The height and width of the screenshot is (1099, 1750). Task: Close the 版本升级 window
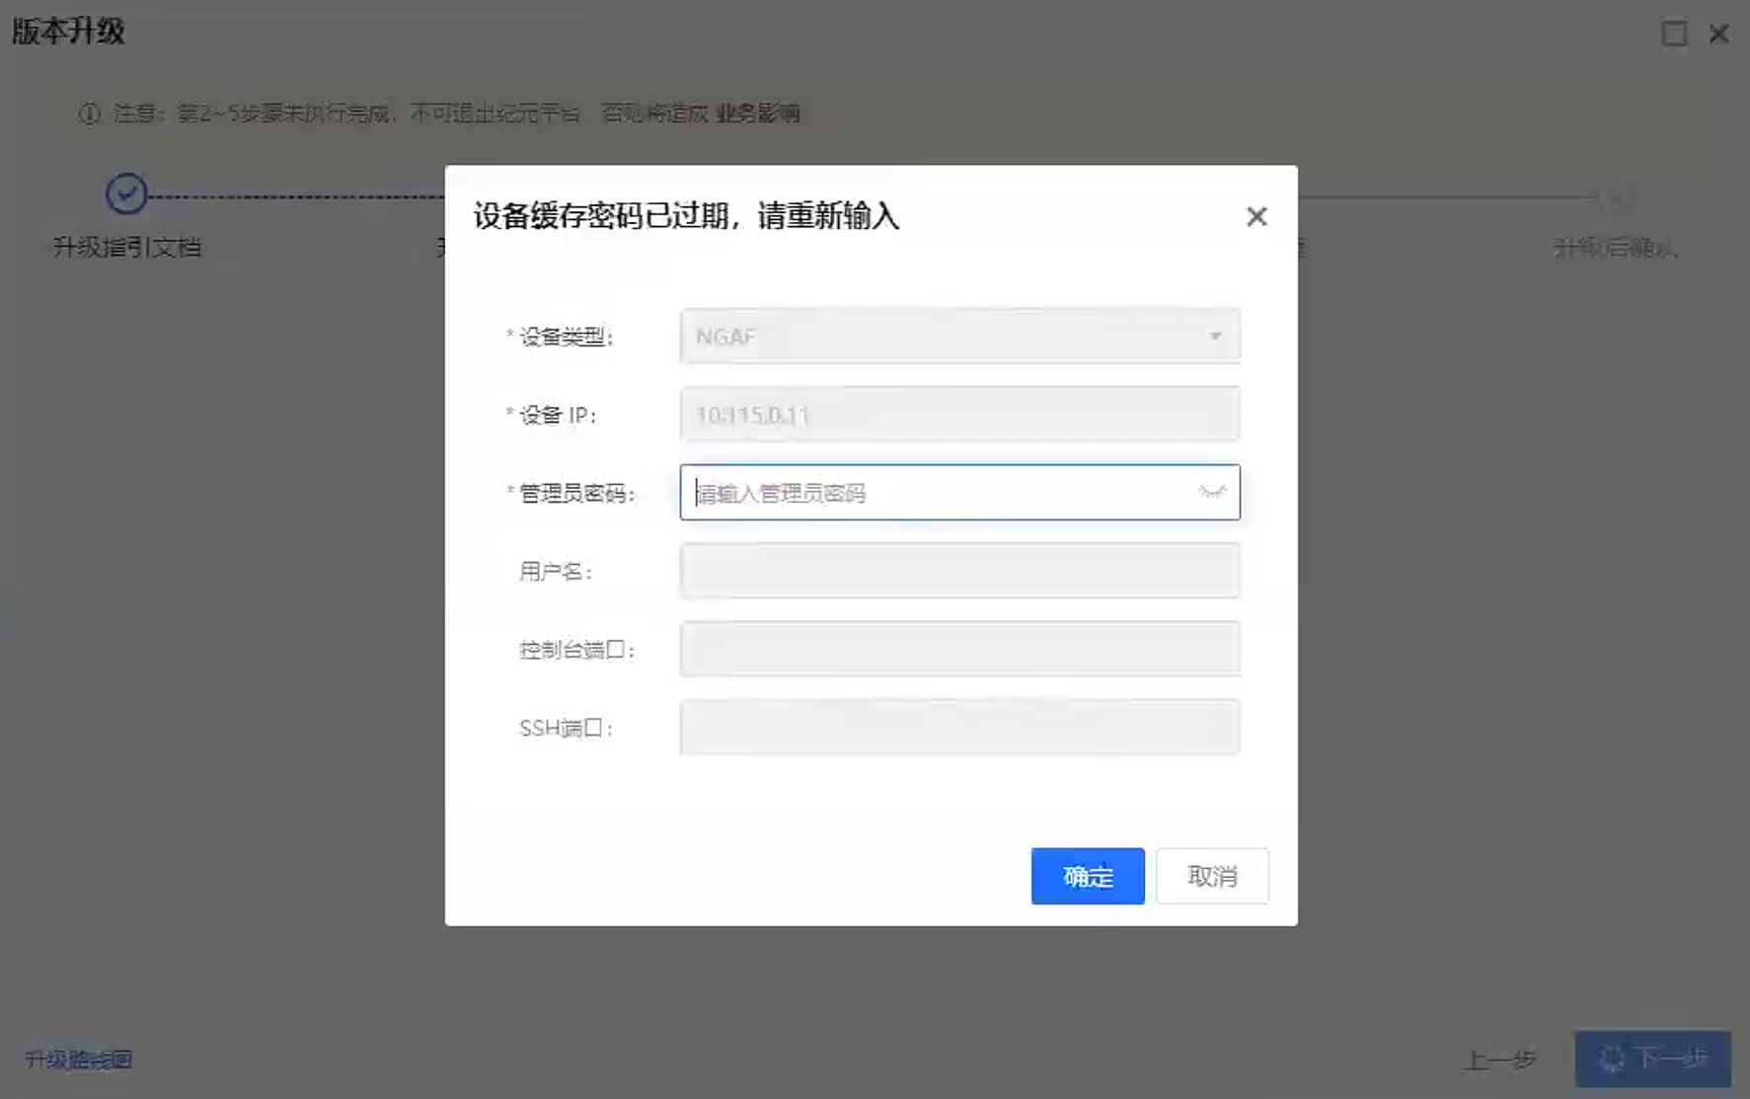click(x=1718, y=34)
